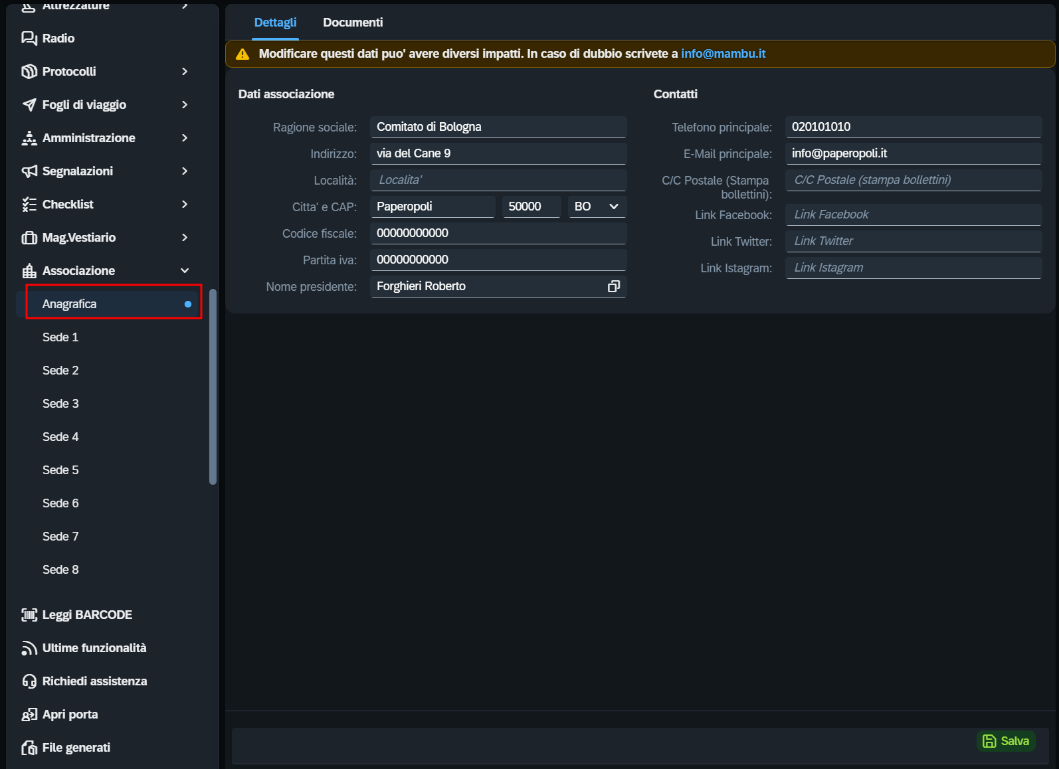Screen dimensions: 1059x769
Task: Click the warning triangle icon in banner
Action: pos(242,54)
